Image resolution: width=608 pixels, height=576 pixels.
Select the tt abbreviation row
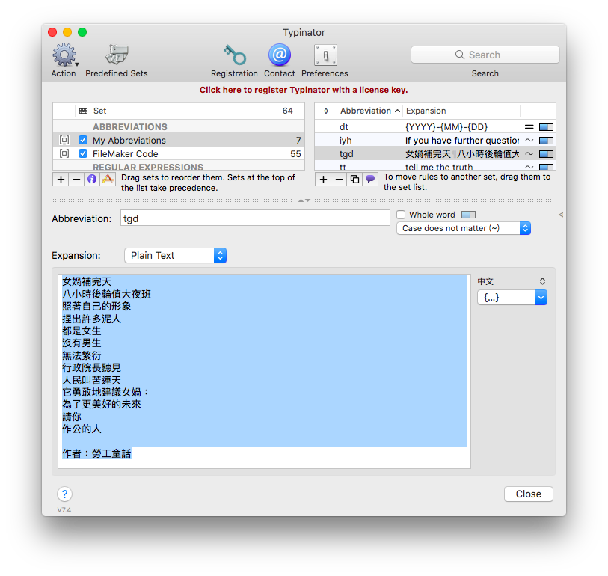pos(435,166)
